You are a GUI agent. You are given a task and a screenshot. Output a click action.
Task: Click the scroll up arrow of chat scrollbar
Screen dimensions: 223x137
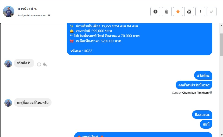pos(221,25)
